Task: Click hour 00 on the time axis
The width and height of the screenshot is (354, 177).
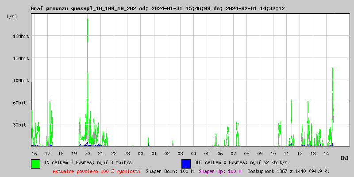Action: 141,154
